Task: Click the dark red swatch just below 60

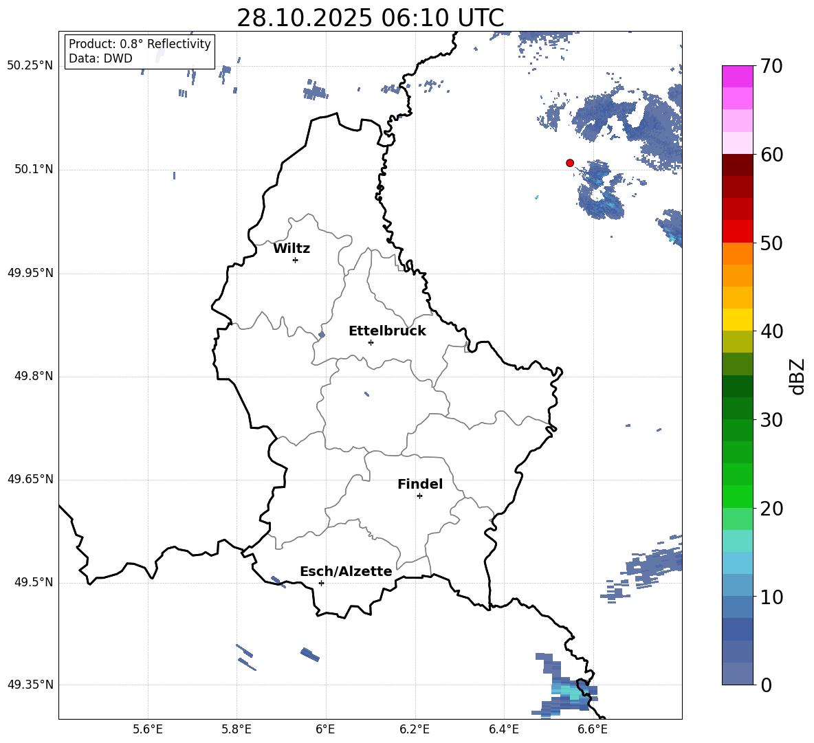Action: point(737,165)
